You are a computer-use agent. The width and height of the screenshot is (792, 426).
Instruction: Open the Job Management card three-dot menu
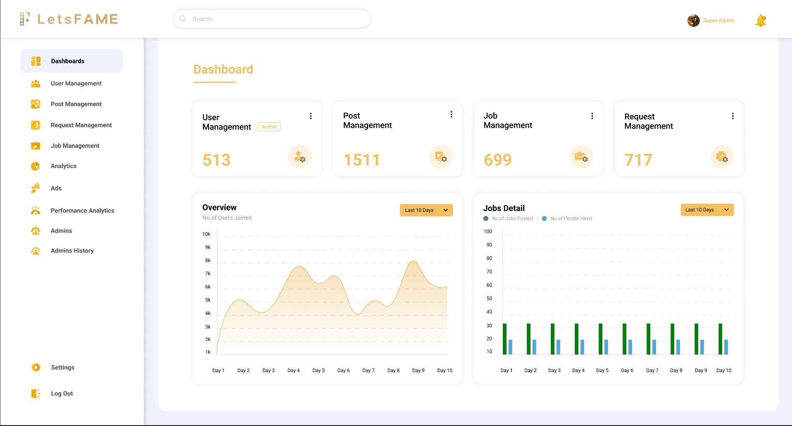point(592,116)
